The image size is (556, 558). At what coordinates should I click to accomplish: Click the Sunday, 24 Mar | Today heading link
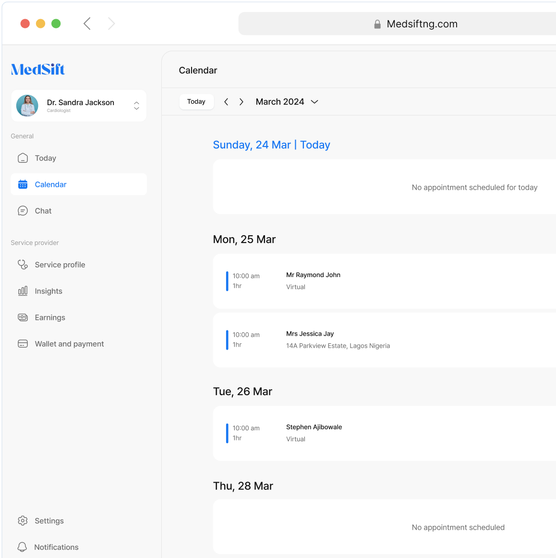pyautogui.click(x=271, y=145)
